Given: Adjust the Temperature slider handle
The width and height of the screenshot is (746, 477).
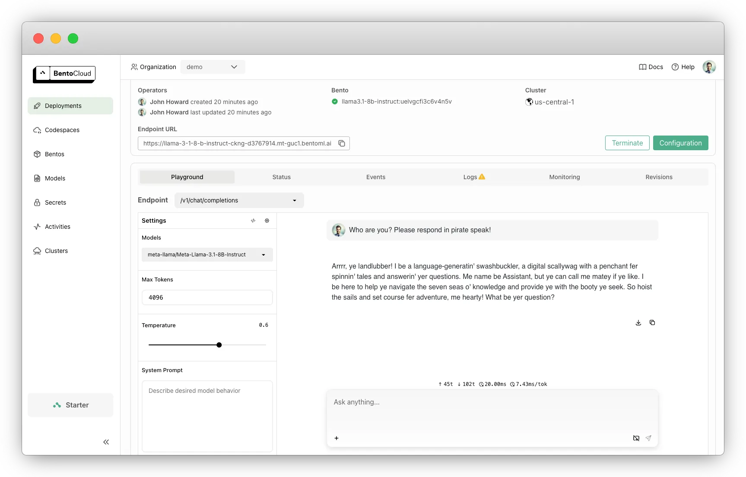Looking at the screenshot, I should 219,345.
